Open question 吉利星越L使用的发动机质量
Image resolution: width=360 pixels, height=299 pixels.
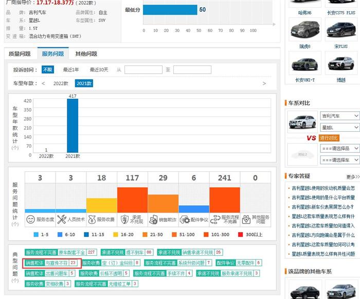pos(323,188)
